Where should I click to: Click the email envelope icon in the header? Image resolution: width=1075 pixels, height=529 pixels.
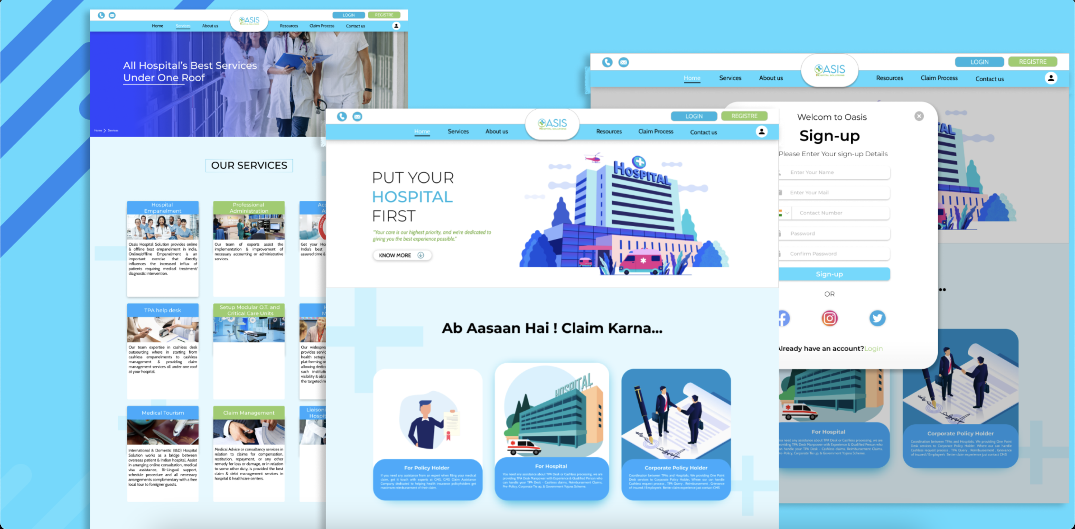[357, 116]
